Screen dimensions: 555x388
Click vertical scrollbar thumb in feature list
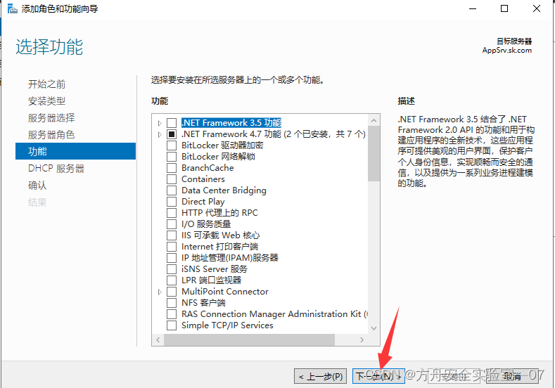coord(374,154)
